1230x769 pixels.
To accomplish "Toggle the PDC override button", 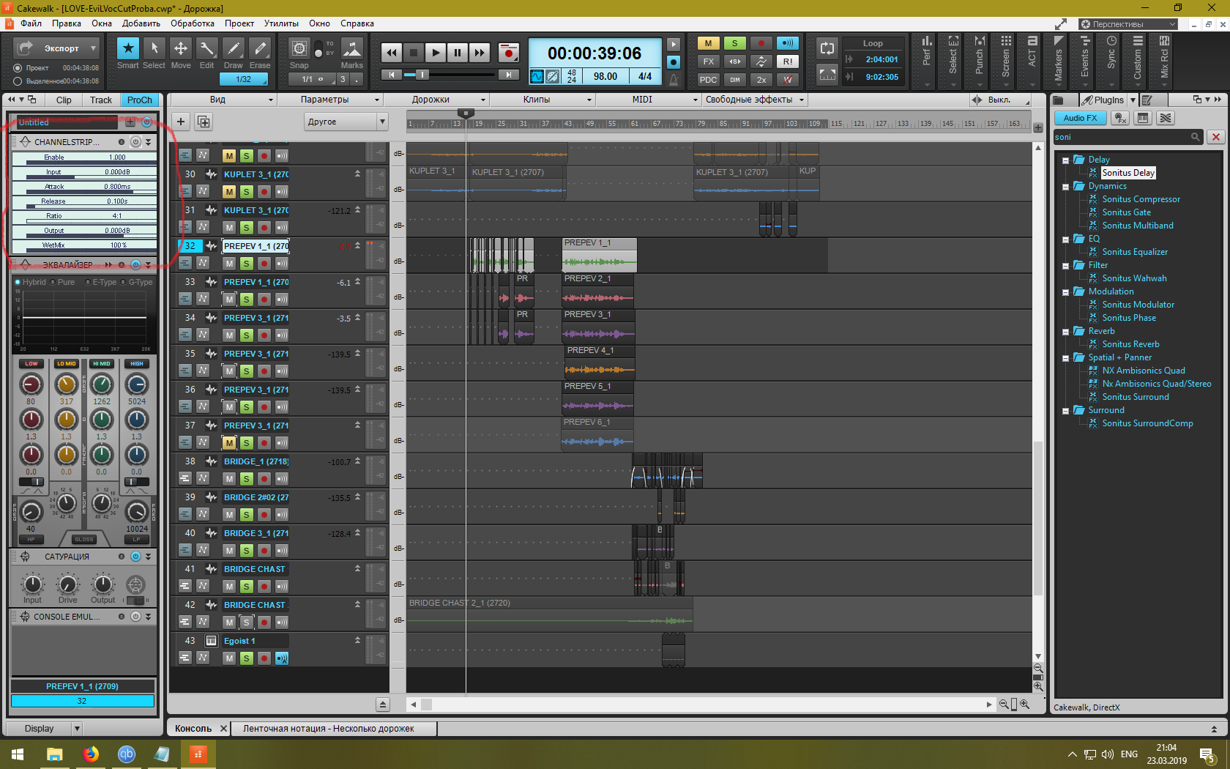I will (708, 80).
